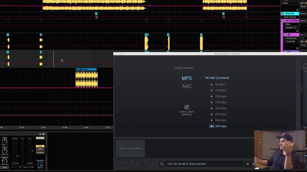The width and height of the screenshot is (307, 172).
Task: Open the Speaker On parameter dropdown
Action: point(291,27)
